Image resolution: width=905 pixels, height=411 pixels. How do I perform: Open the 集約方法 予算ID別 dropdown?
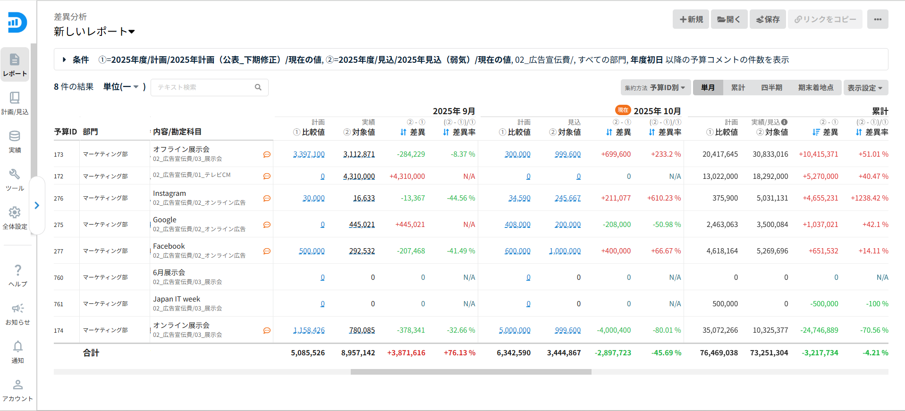click(x=655, y=88)
